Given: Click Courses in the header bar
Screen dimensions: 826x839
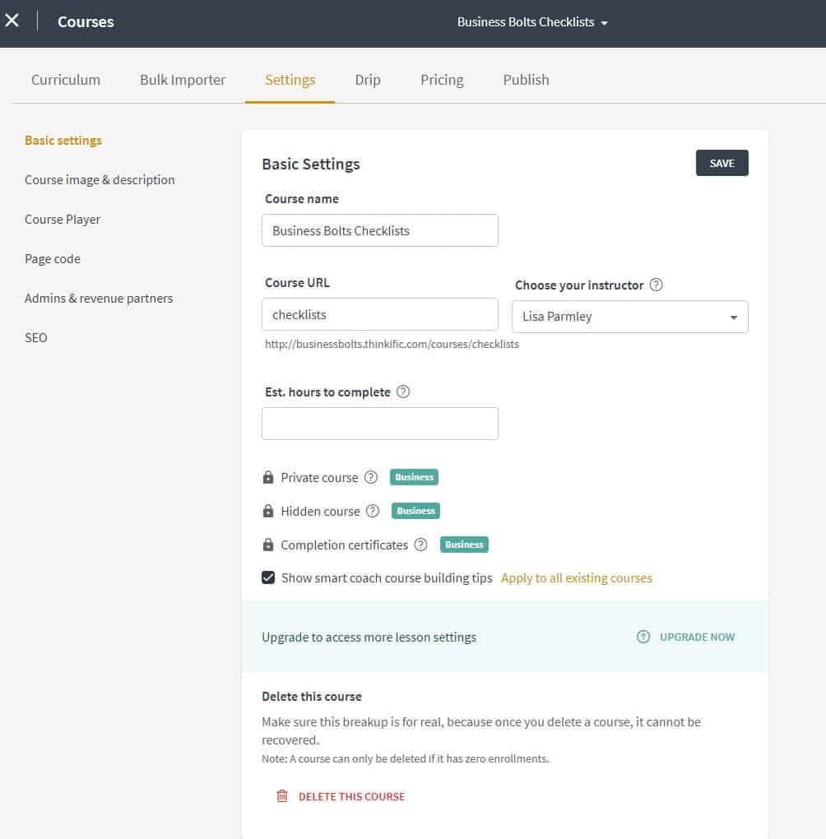Looking at the screenshot, I should click(x=86, y=22).
